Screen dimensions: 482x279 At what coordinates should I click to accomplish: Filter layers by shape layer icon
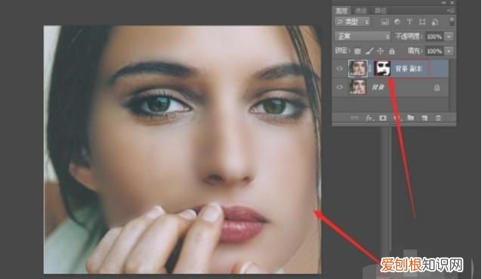[x=422, y=22]
